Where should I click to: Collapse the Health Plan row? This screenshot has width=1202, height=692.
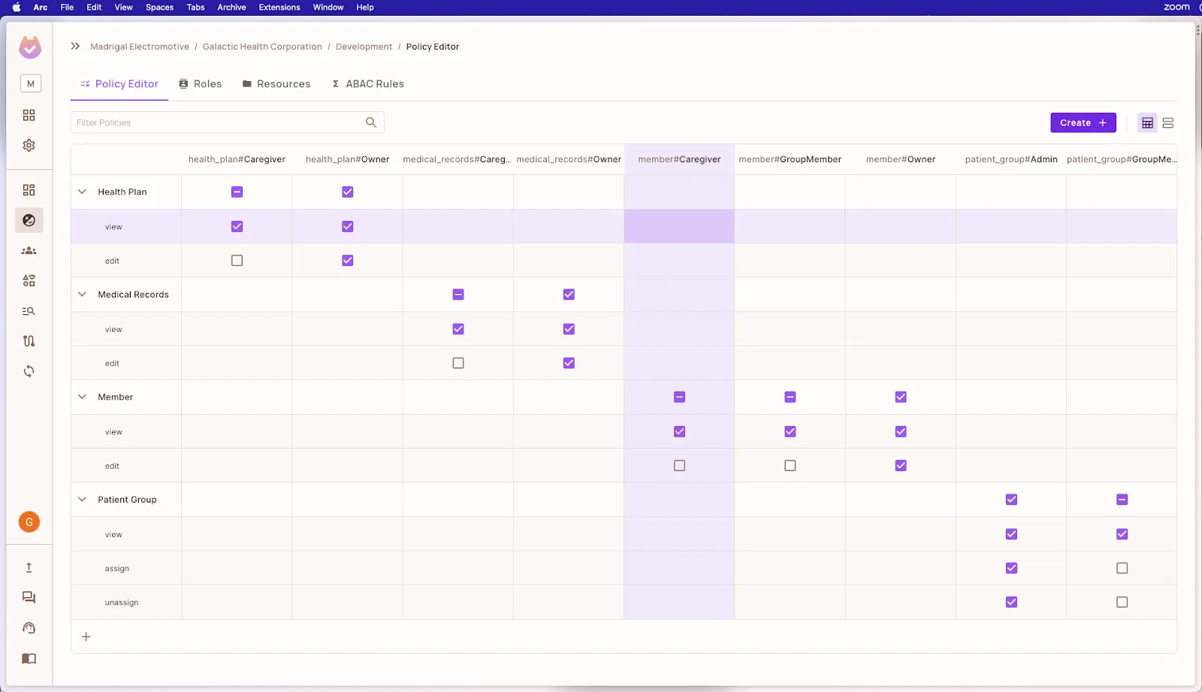83,192
